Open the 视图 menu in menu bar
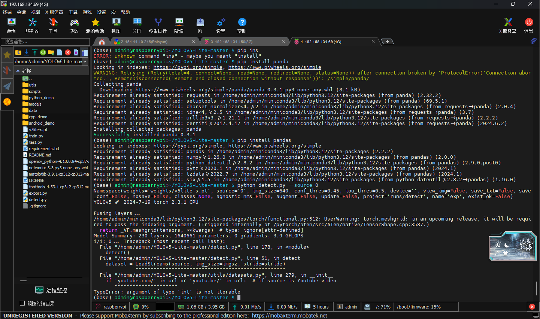The height and width of the screenshot is (319, 540). pos(36,12)
